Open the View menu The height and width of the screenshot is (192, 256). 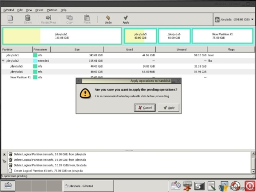pos(29,10)
